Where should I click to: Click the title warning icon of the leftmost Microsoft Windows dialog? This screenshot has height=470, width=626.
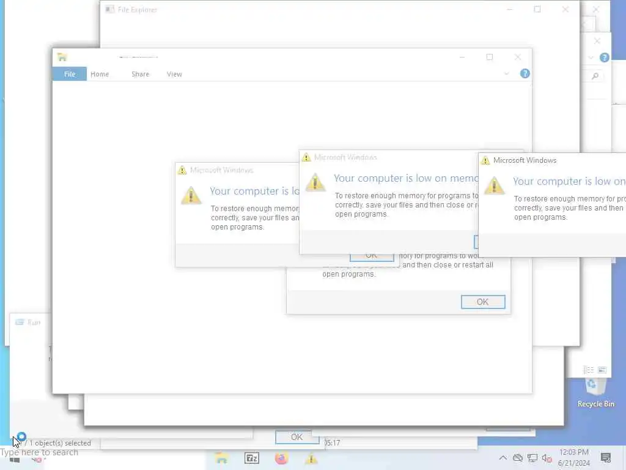pyautogui.click(x=182, y=170)
